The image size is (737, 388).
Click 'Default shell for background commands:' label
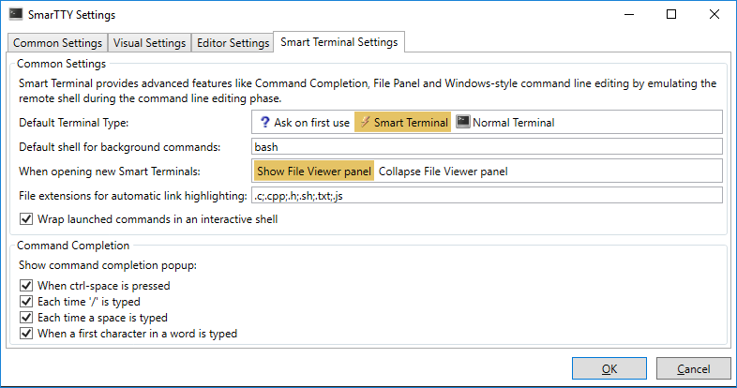click(x=119, y=147)
